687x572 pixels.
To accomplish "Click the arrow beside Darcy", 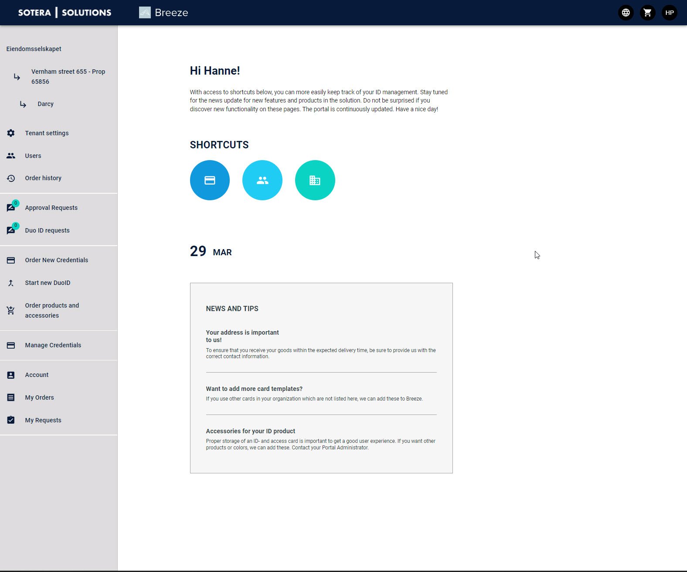I will point(23,104).
